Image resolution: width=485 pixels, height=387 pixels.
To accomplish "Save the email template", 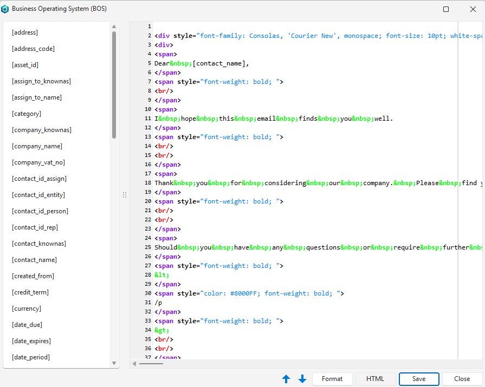I will [x=418, y=379].
